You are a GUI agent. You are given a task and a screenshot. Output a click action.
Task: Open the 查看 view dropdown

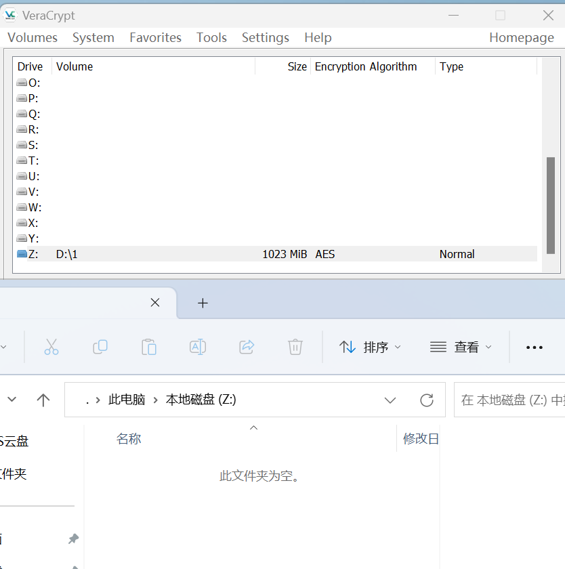461,347
